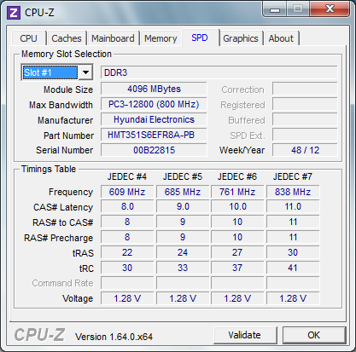This screenshot has width=356, height=352.
Task: Click tRC value 41
Action: 293,268
